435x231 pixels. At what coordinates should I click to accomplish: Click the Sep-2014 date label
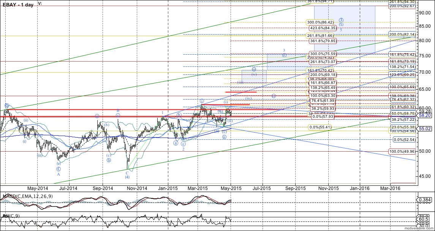click(103, 188)
